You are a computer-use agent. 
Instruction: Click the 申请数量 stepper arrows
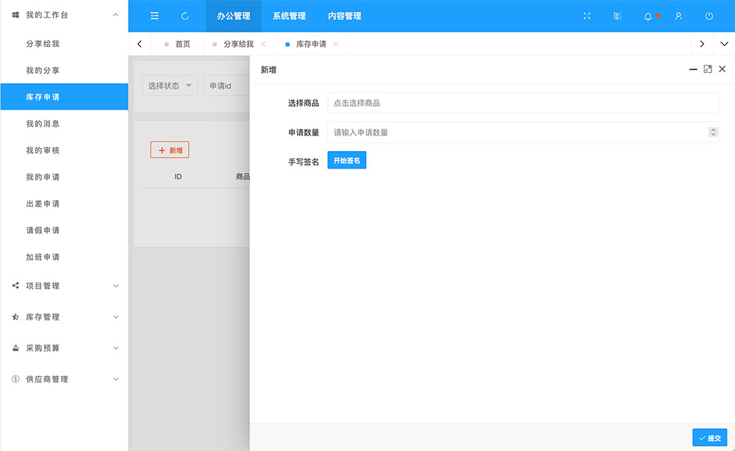pyautogui.click(x=713, y=132)
